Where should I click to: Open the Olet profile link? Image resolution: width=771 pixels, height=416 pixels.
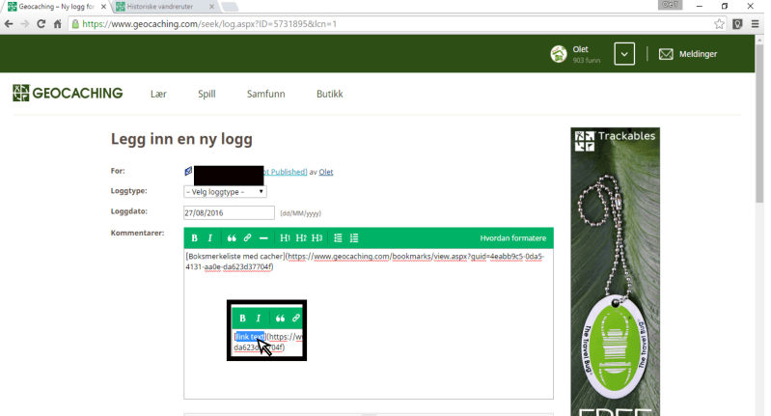click(326, 172)
